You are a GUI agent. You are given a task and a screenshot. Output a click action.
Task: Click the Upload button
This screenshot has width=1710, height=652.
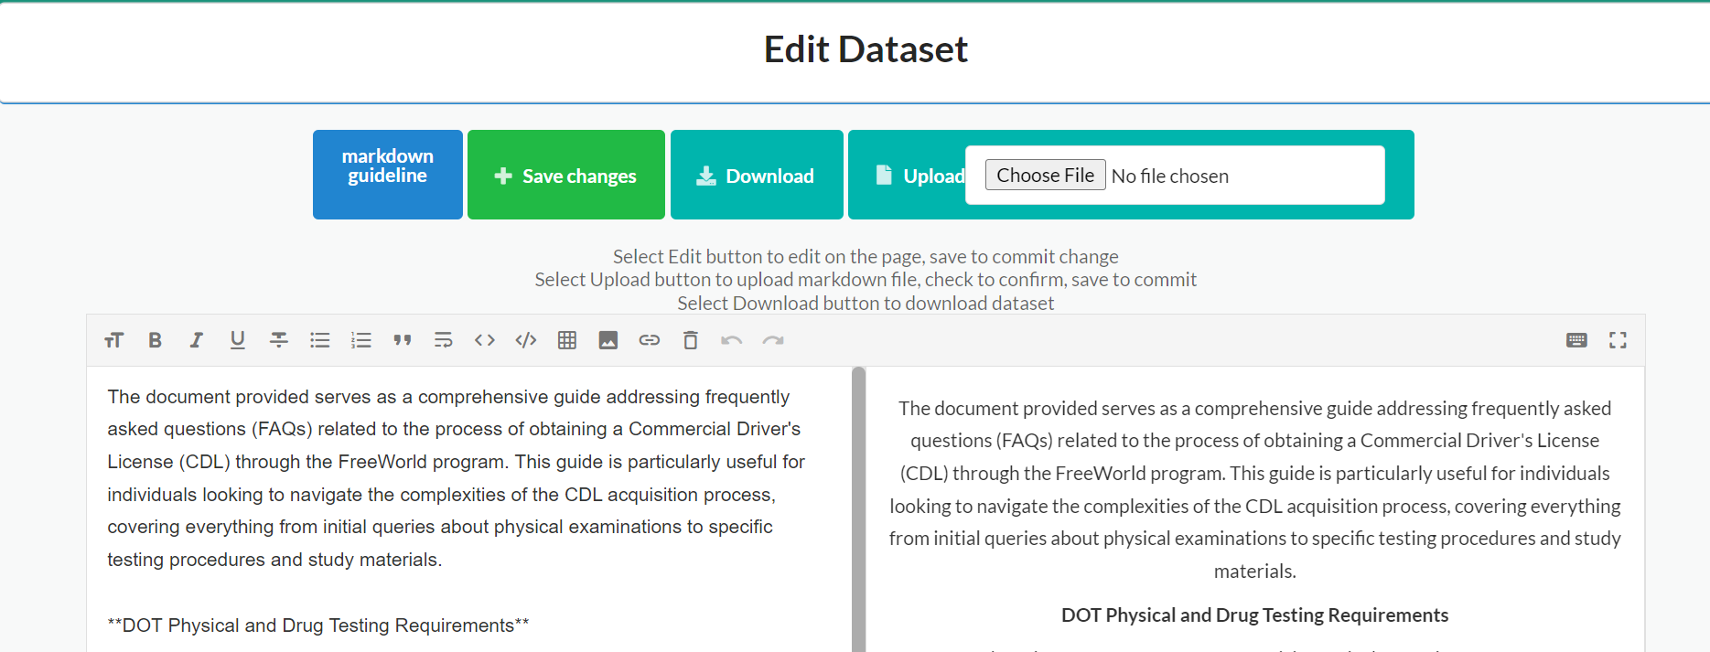click(920, 176)
